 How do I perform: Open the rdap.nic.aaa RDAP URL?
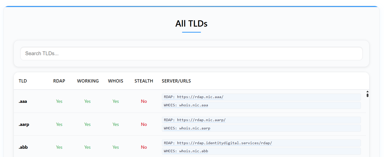tap(200, 97)
